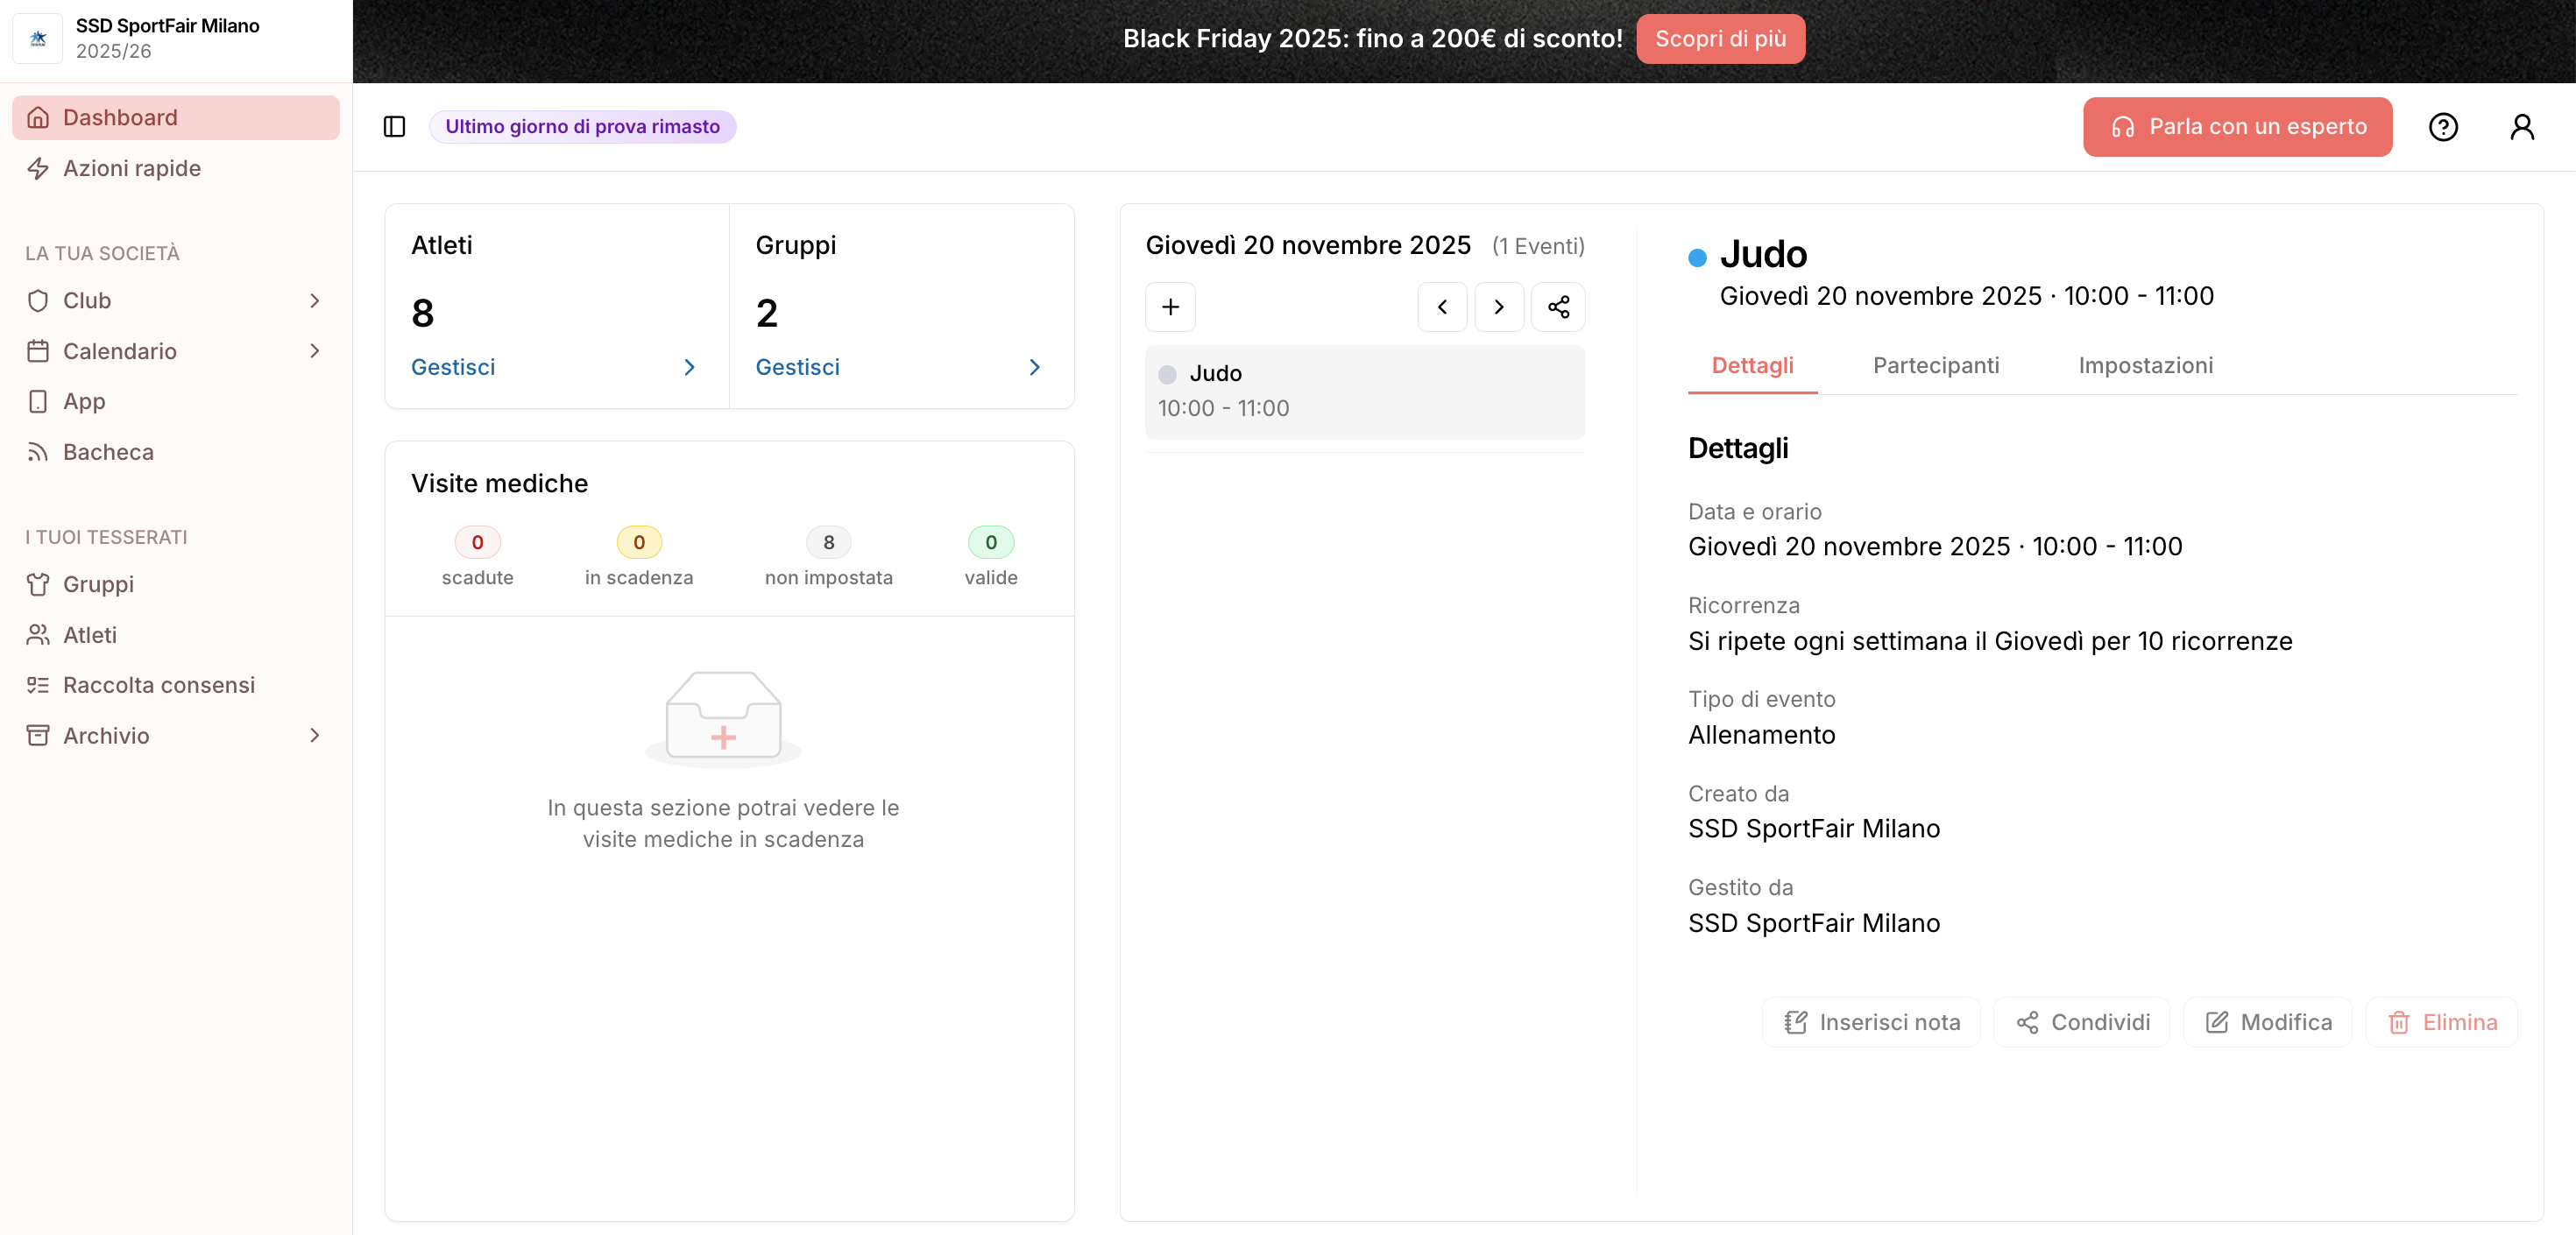Click the Modifica event button
2576x1235 pixels.
2267,1022
